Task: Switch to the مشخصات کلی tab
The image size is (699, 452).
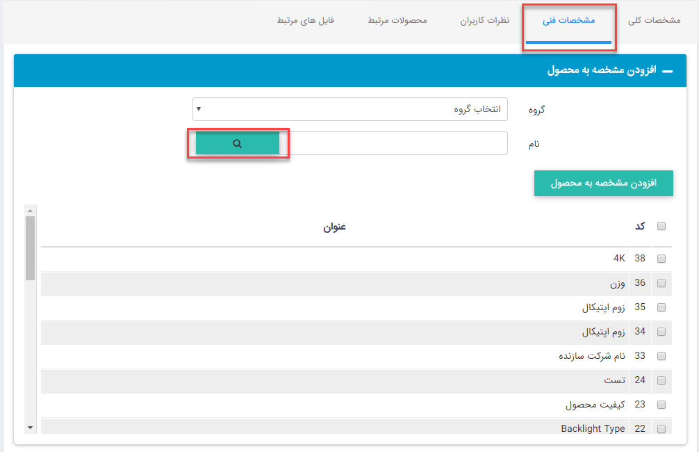Action: 654,21
